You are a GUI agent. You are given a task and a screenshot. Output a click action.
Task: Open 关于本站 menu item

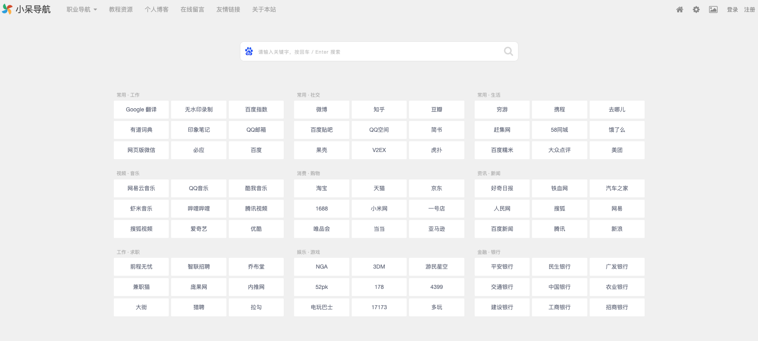264,10
